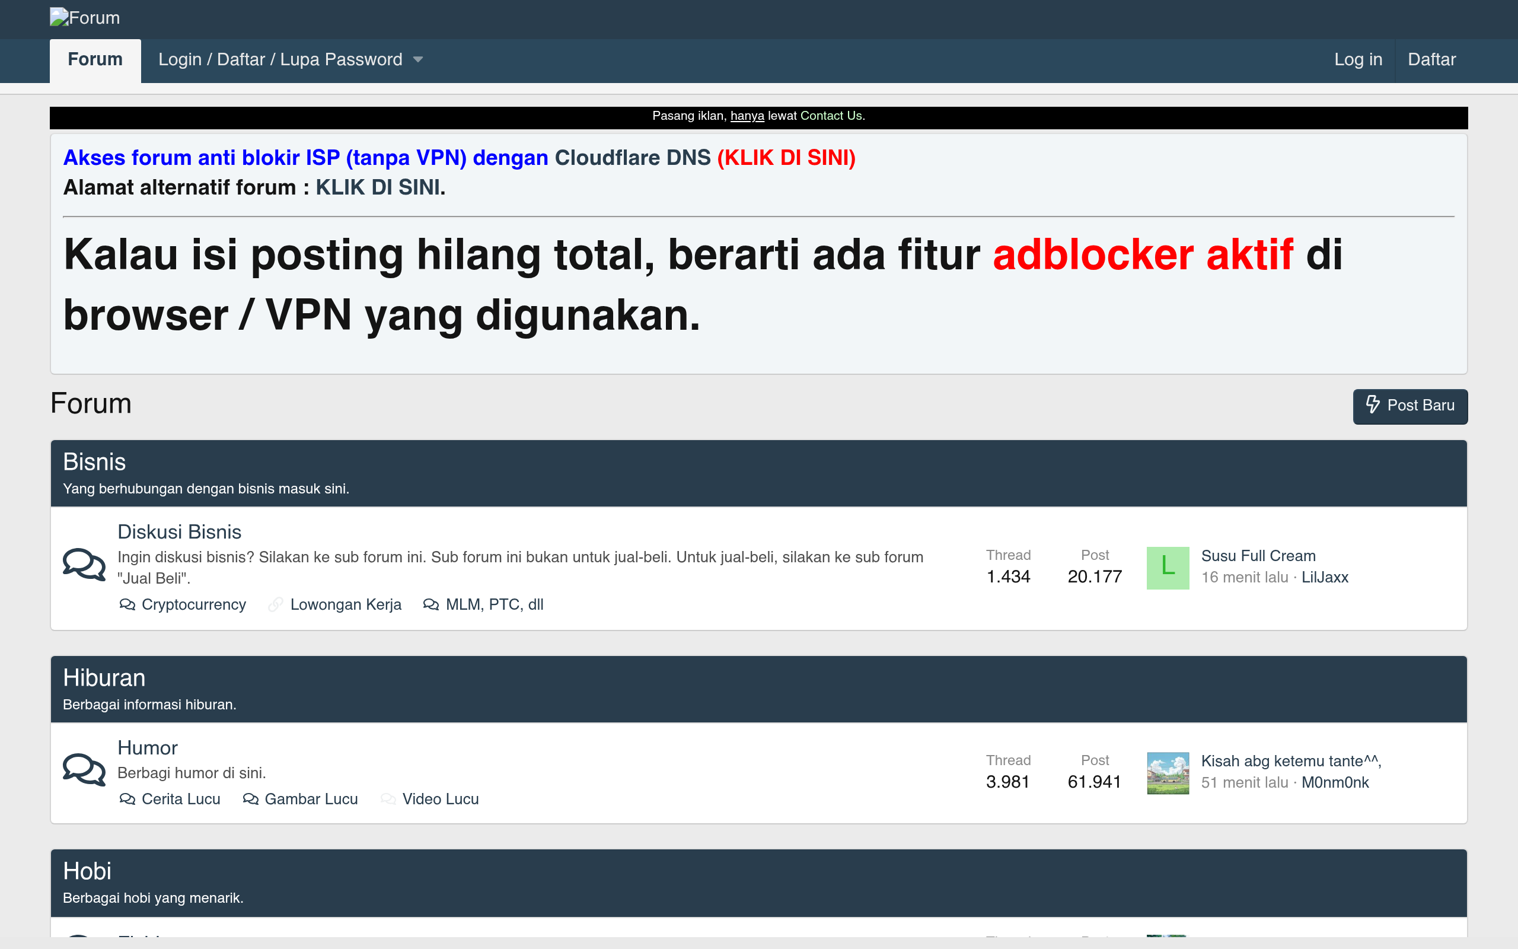Click the lightning icon in Post Baru button
Viewport: 1518px width, 949px height.
[1374, 406]
